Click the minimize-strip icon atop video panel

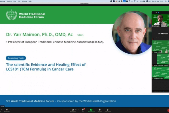(154, 13)
